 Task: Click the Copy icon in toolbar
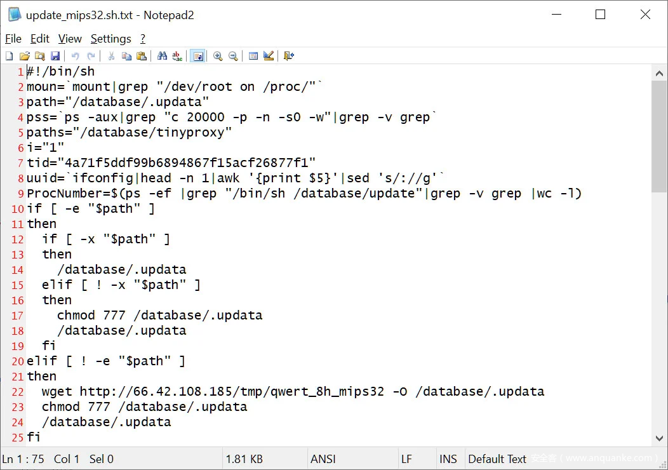[126, 56]
